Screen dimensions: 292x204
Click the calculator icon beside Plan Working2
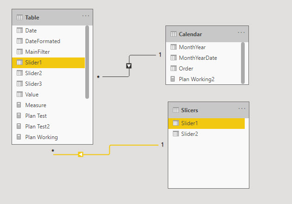172,79
